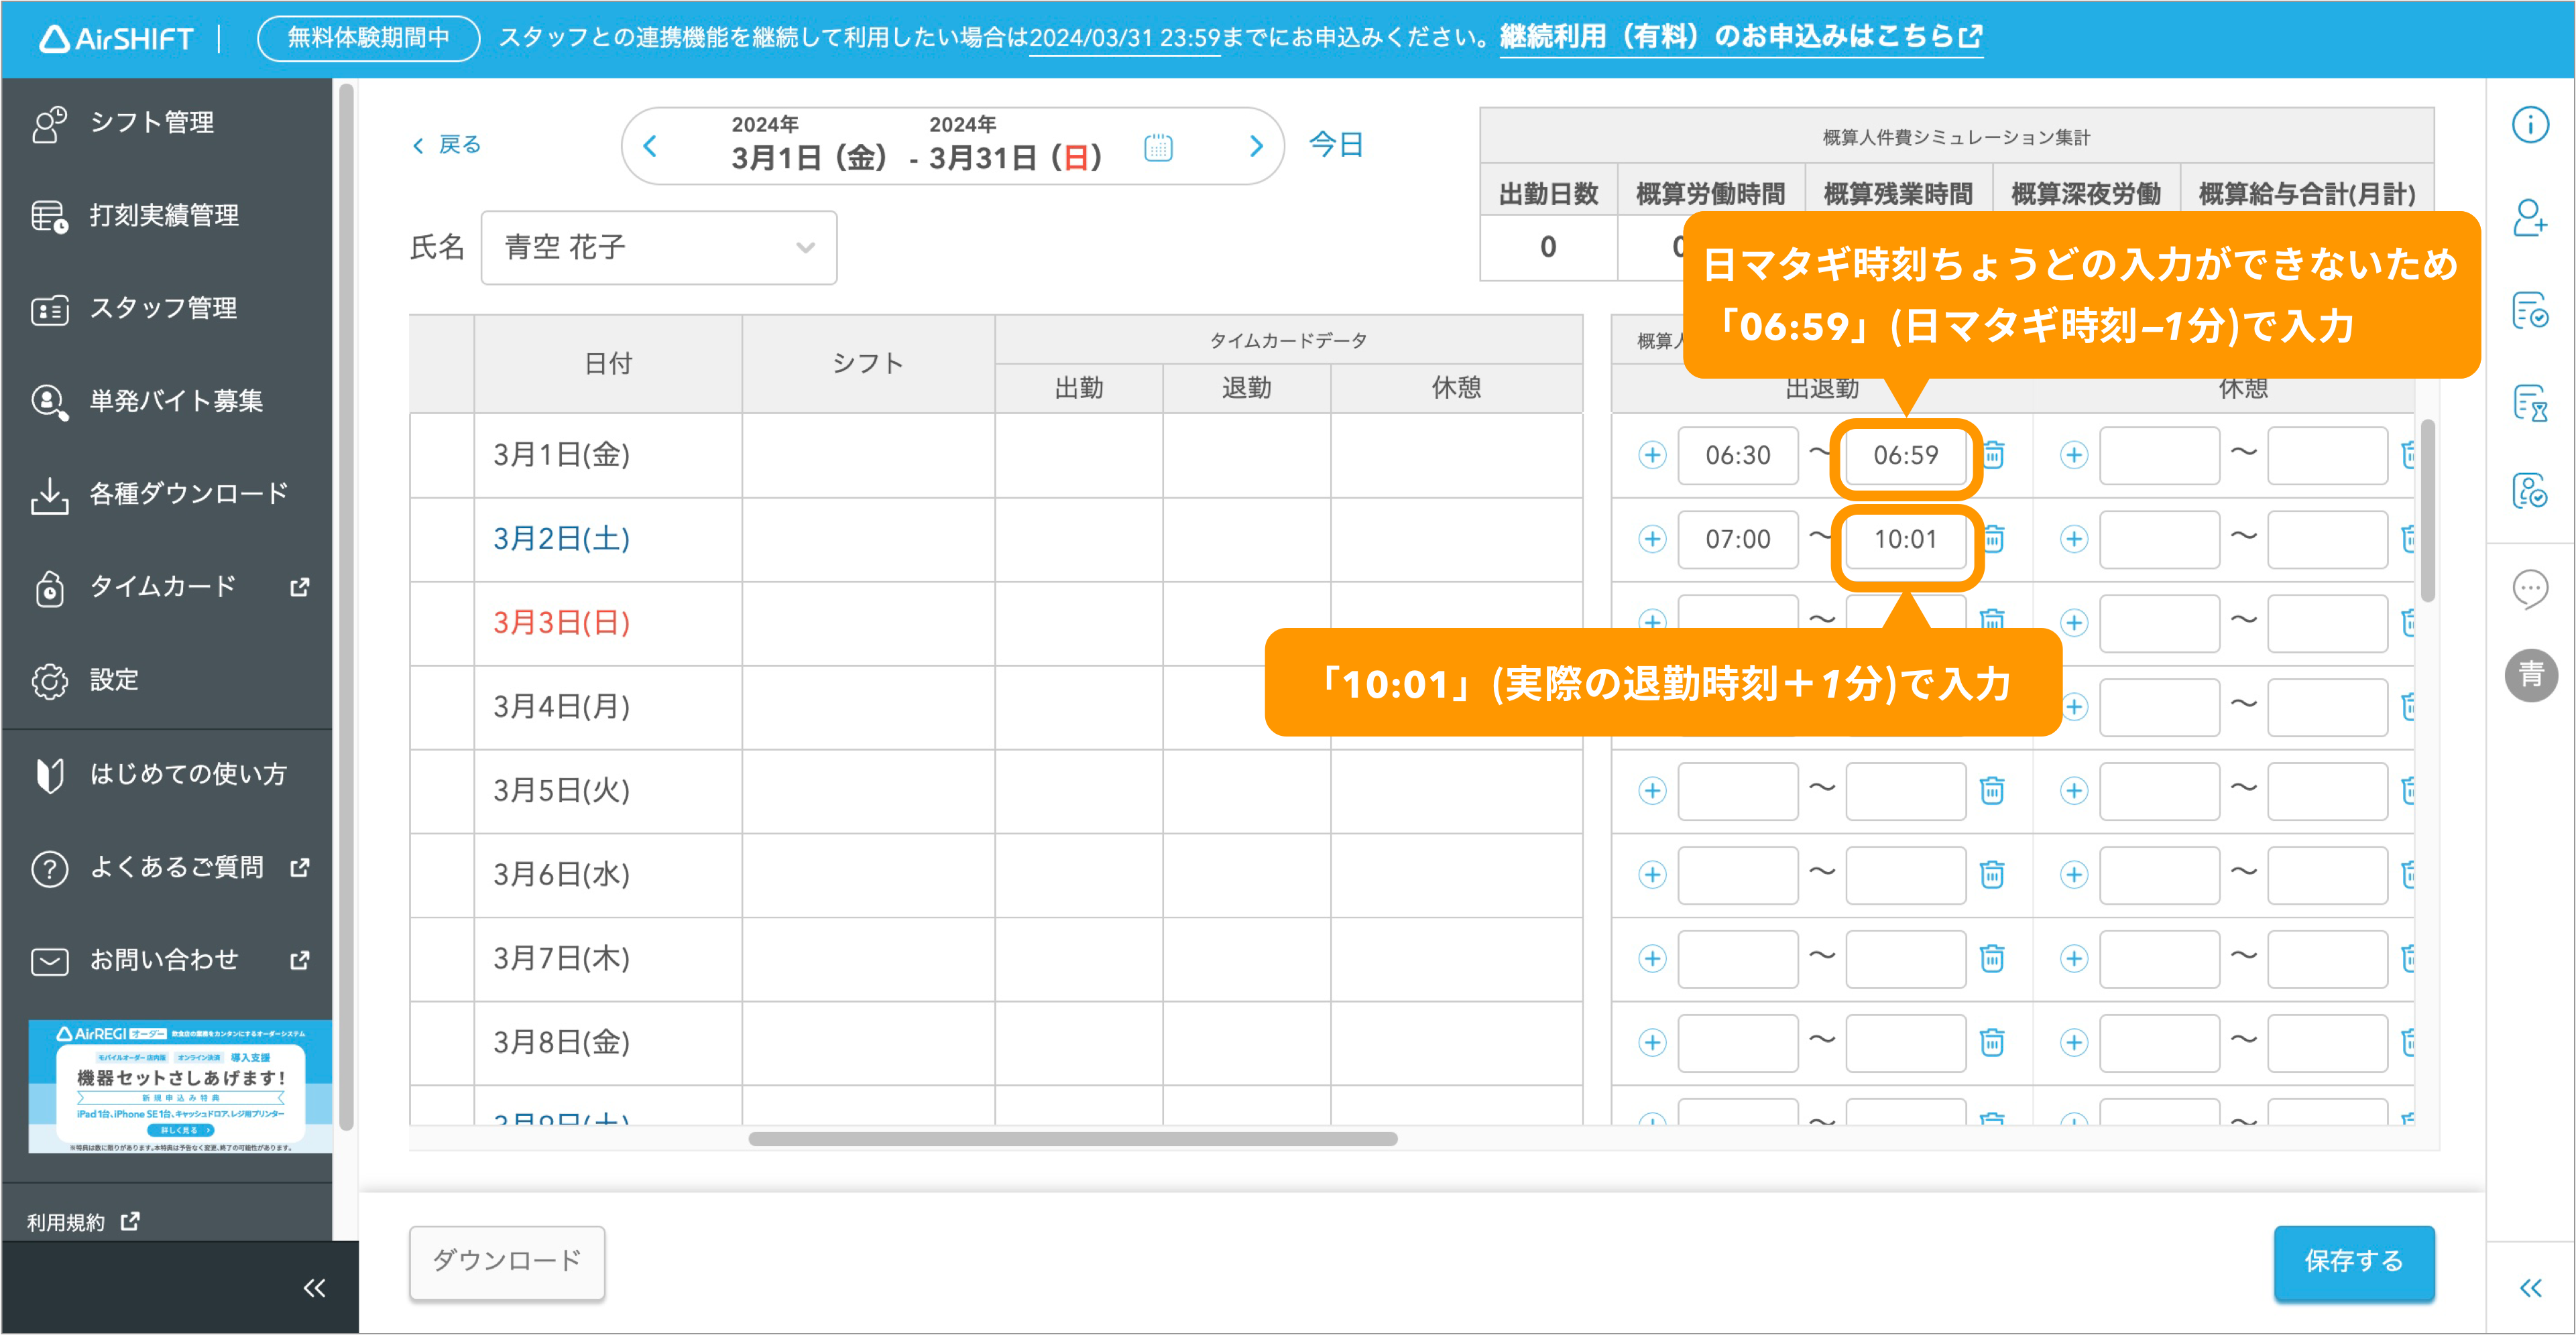Delete the 3月7日 出退勤 entry with the trash icon
Screen dimensions: 2576x1335
[x=1992, y=959]
